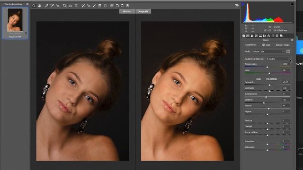The image size is (303, 170).
Task: Toggle full screen mode icon
Action: 237,6
